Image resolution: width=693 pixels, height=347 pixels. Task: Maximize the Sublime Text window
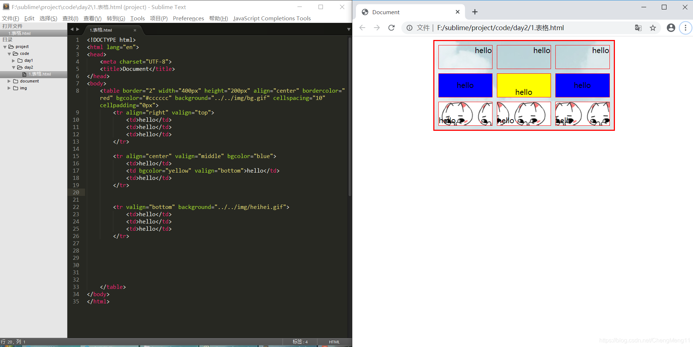pos(321,7)
